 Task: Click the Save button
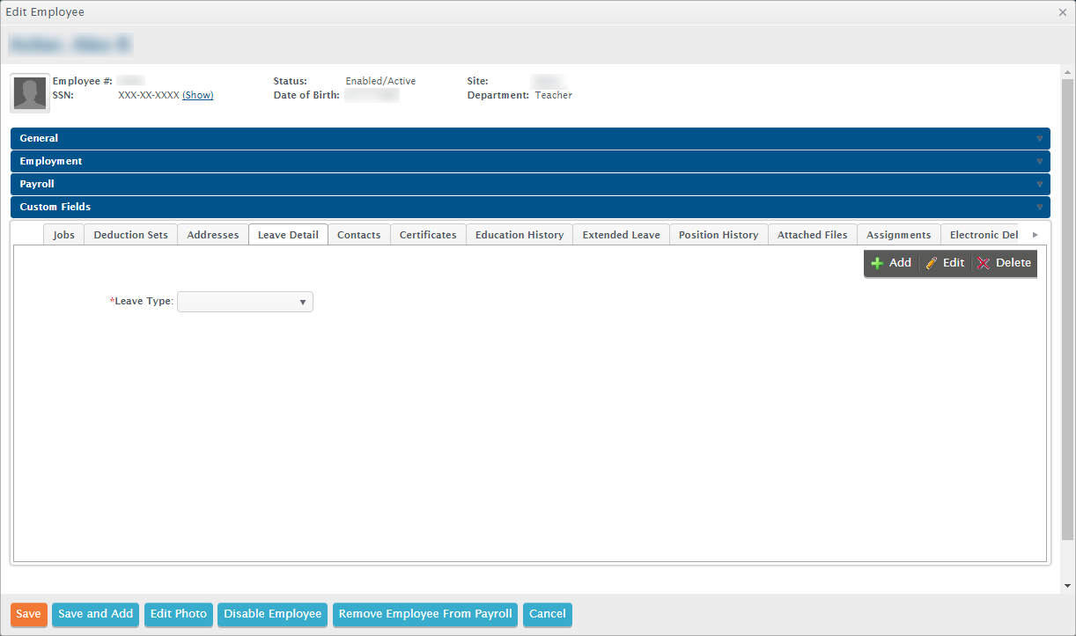coord(28,614)
